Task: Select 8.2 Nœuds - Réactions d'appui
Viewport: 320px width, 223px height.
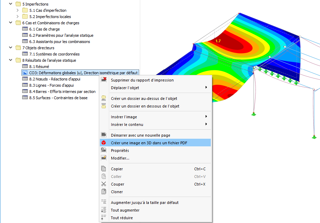Action: tap(55, 79)
